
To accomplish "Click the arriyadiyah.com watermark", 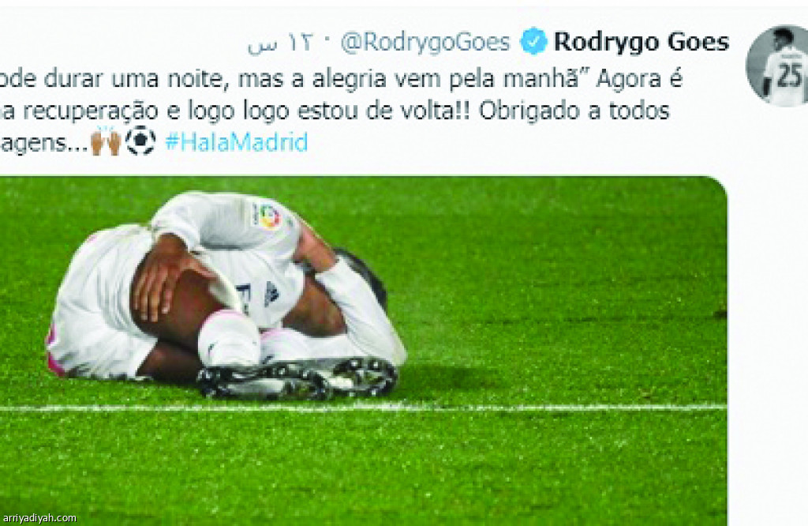I will pyautogui.click(x=39, y=518).
